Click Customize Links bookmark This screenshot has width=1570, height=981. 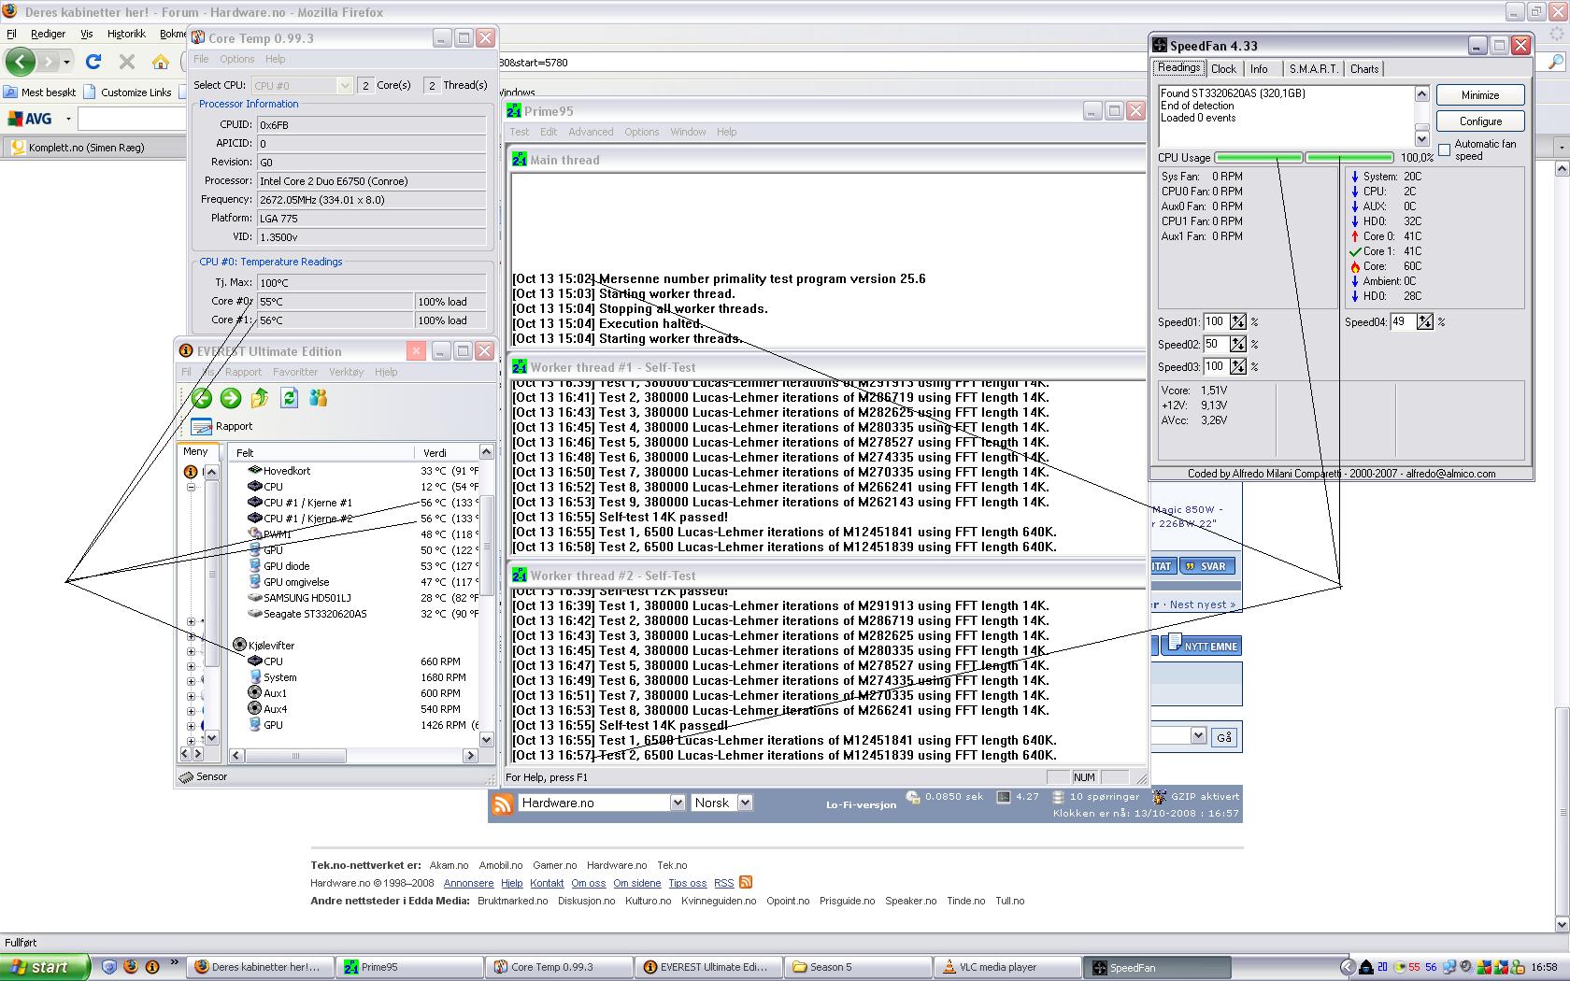coord(127,92)
